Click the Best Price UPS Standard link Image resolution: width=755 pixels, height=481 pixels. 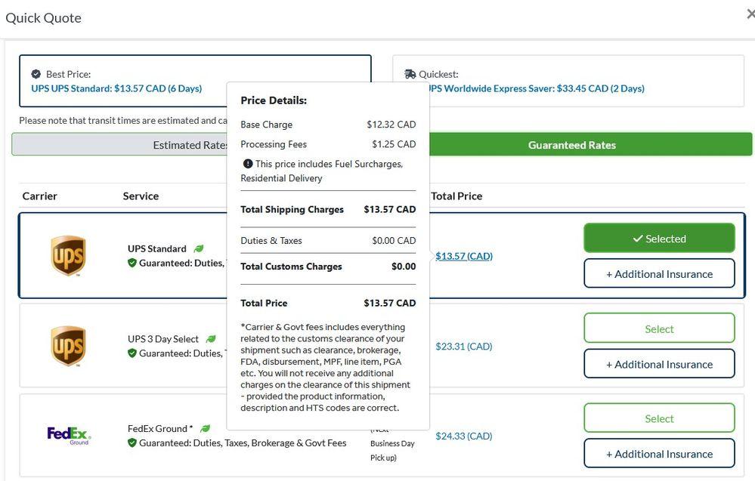pos(116,88)
